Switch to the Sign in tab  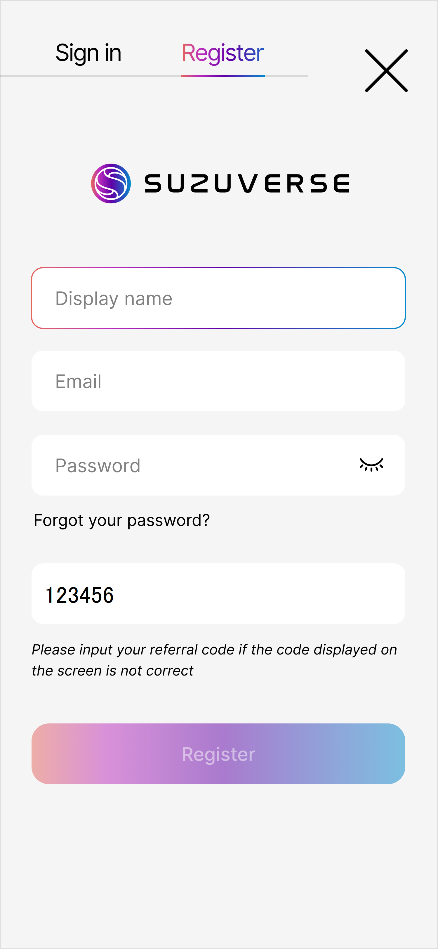(x=88, y=53)
